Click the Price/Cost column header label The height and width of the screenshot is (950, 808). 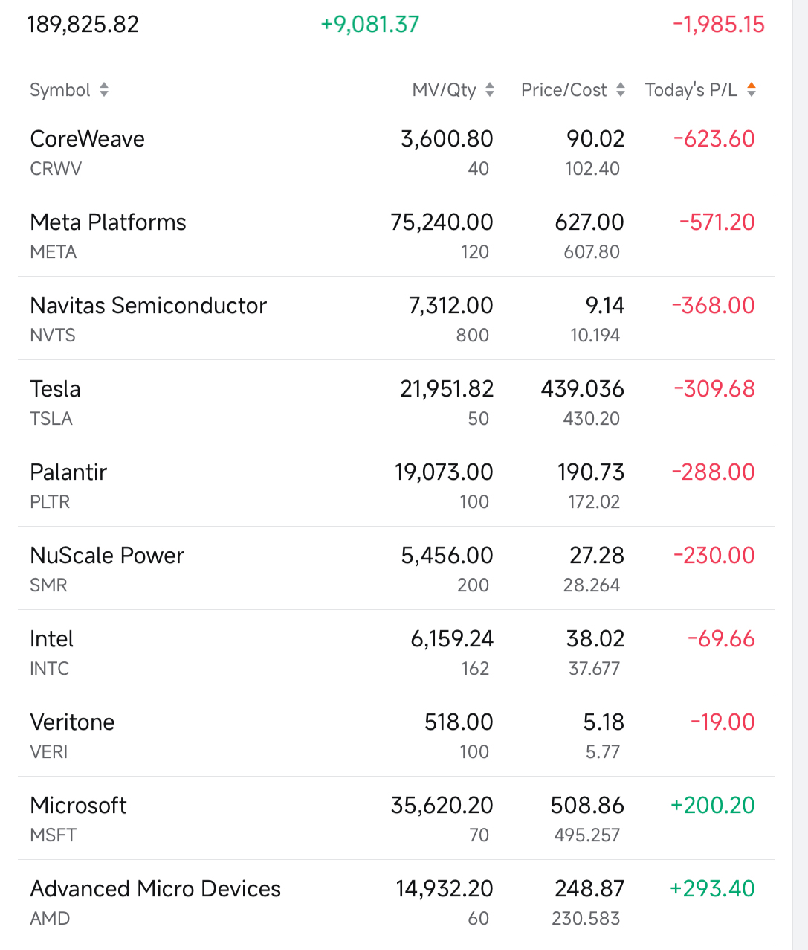coord(563,90)
